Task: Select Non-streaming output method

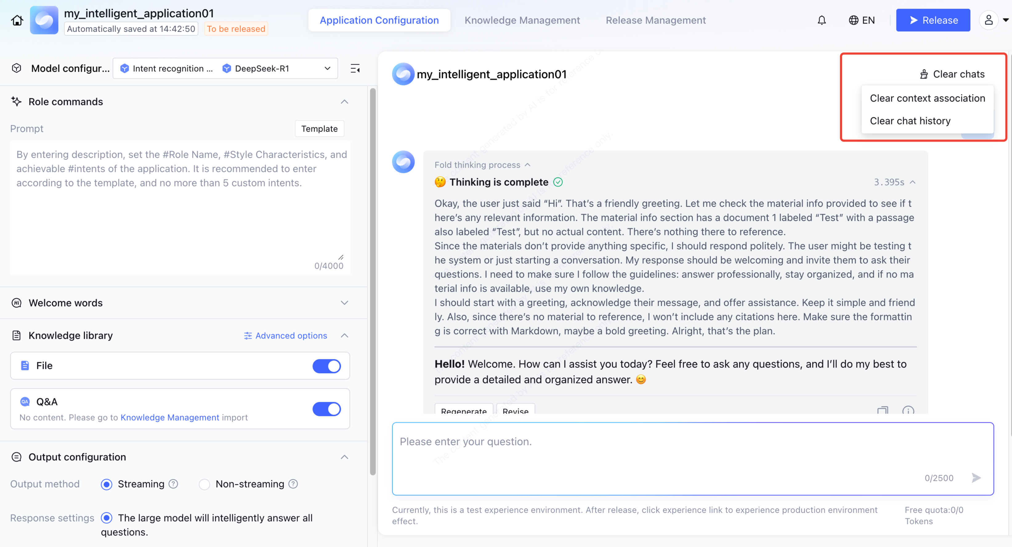Action: [204, 484]
